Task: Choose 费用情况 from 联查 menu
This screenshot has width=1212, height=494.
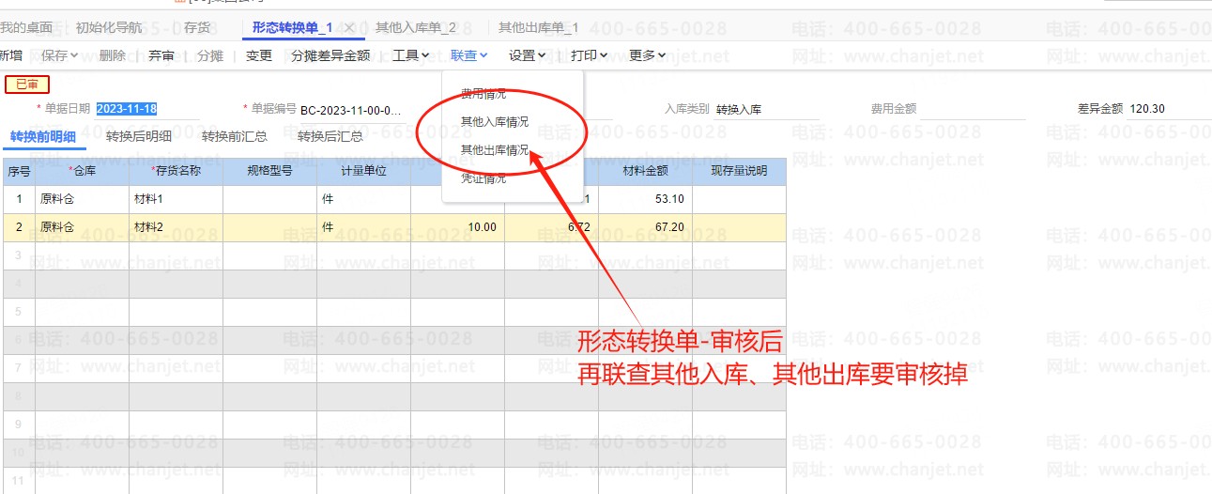Action: point(483,94)
